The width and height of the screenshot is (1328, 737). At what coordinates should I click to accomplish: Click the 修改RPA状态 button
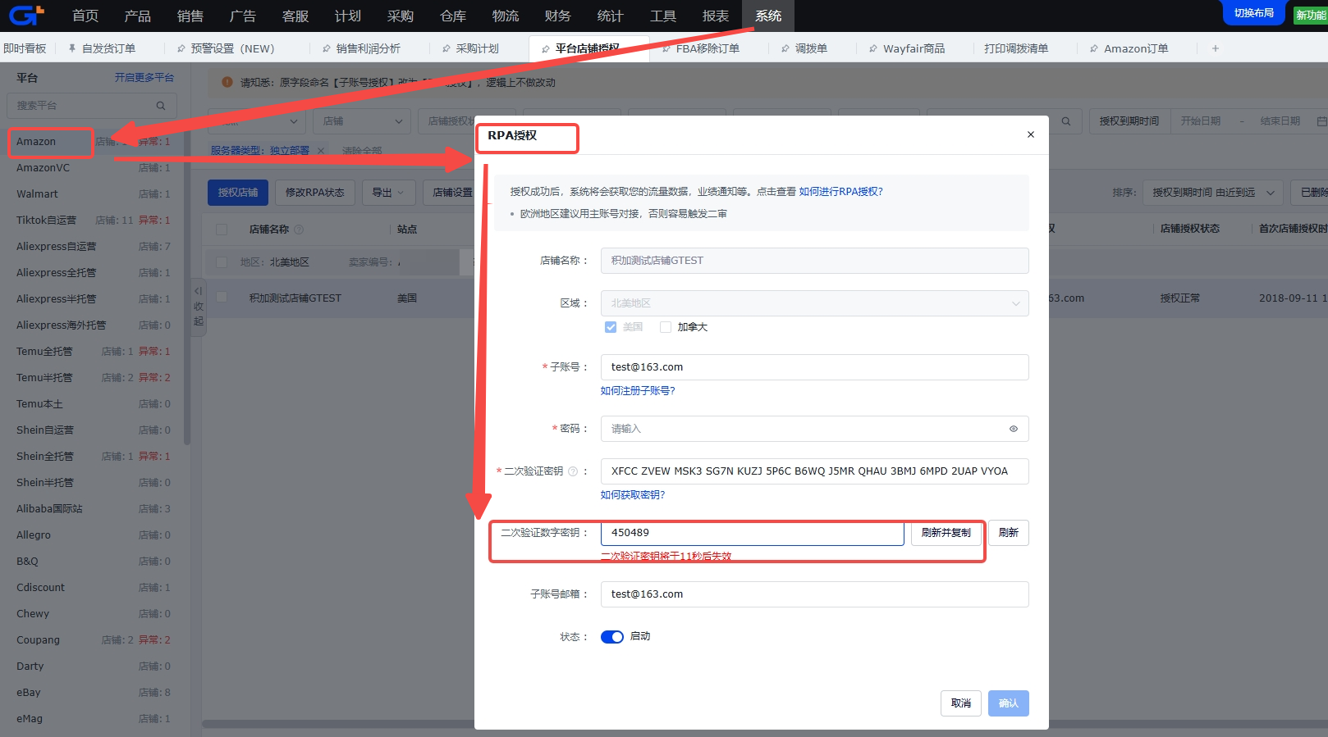click(x=315, y=193)
